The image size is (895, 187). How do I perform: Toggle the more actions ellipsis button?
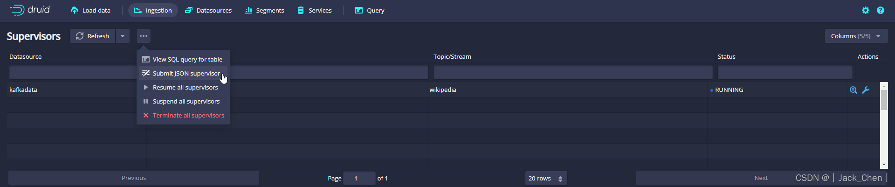click(x=144, y=36)
